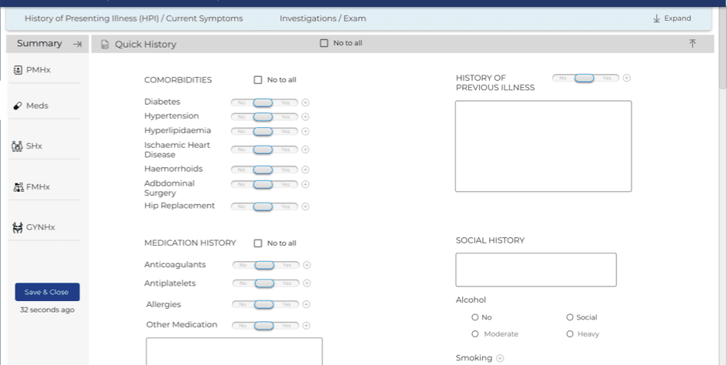Click plus icon next to Diabetes

tap(306, 102)
